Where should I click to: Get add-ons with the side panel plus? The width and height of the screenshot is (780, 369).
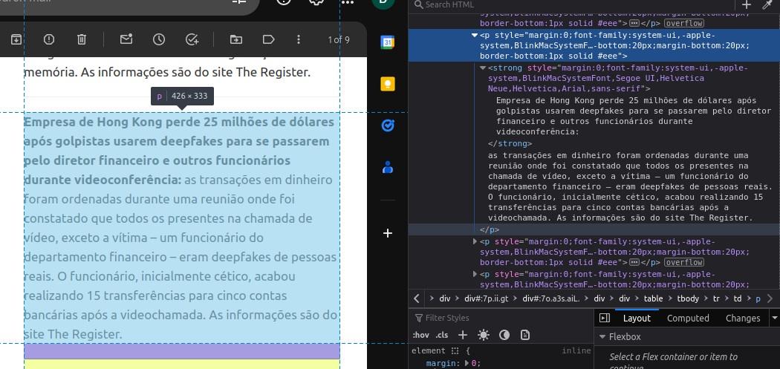coord(388,233)
